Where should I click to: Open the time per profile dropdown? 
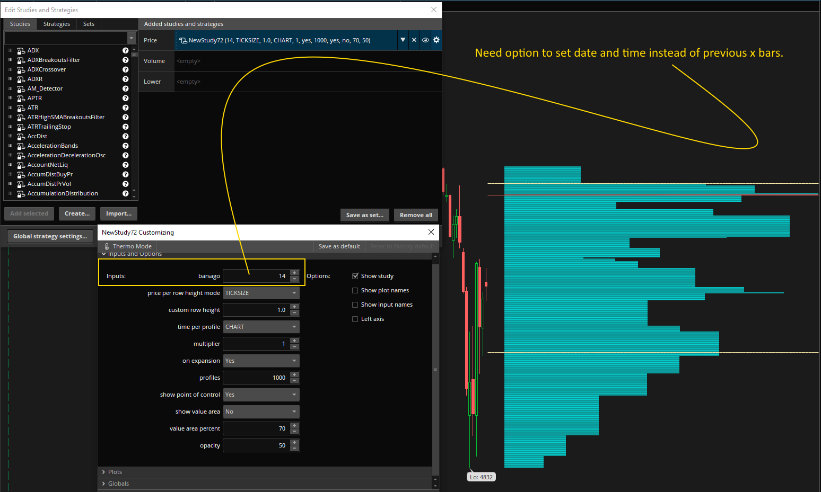pos(261,327)
